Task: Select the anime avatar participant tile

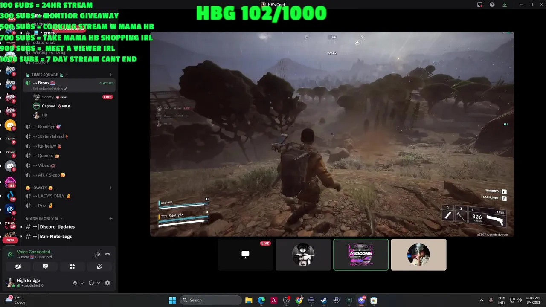Action: click(303, 255)
